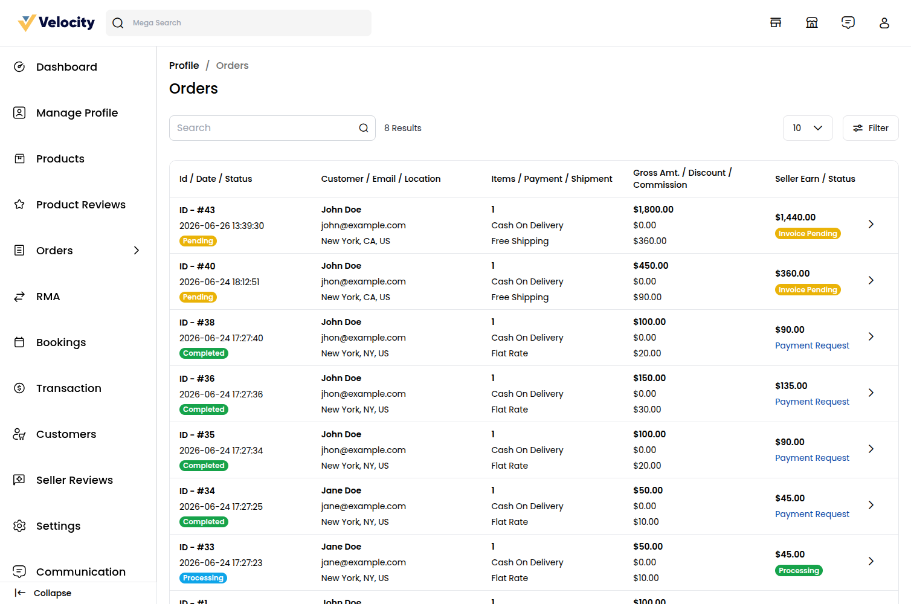Click Payment Request for order #38
Image resolution: width=911 pixels, height=604 pixels.
coord(812,345)
